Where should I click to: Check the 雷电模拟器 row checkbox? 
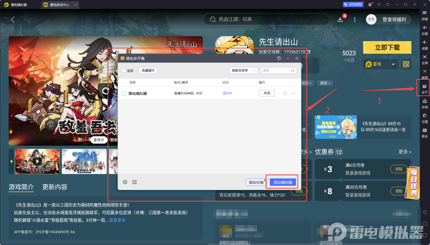pos(124,93)
